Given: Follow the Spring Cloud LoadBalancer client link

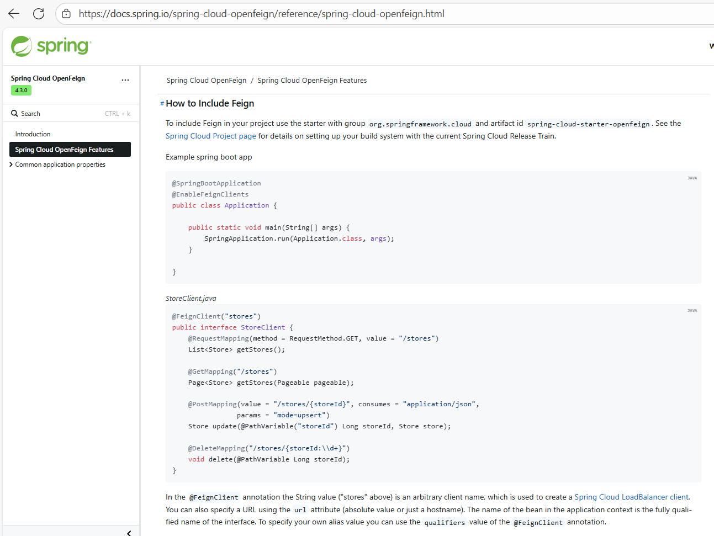Looking at the screenshot, I should [631, 497].
